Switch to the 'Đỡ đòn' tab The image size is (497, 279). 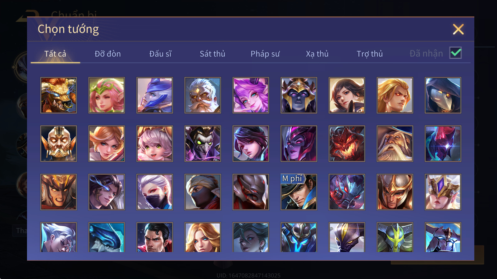pos(107,54)
